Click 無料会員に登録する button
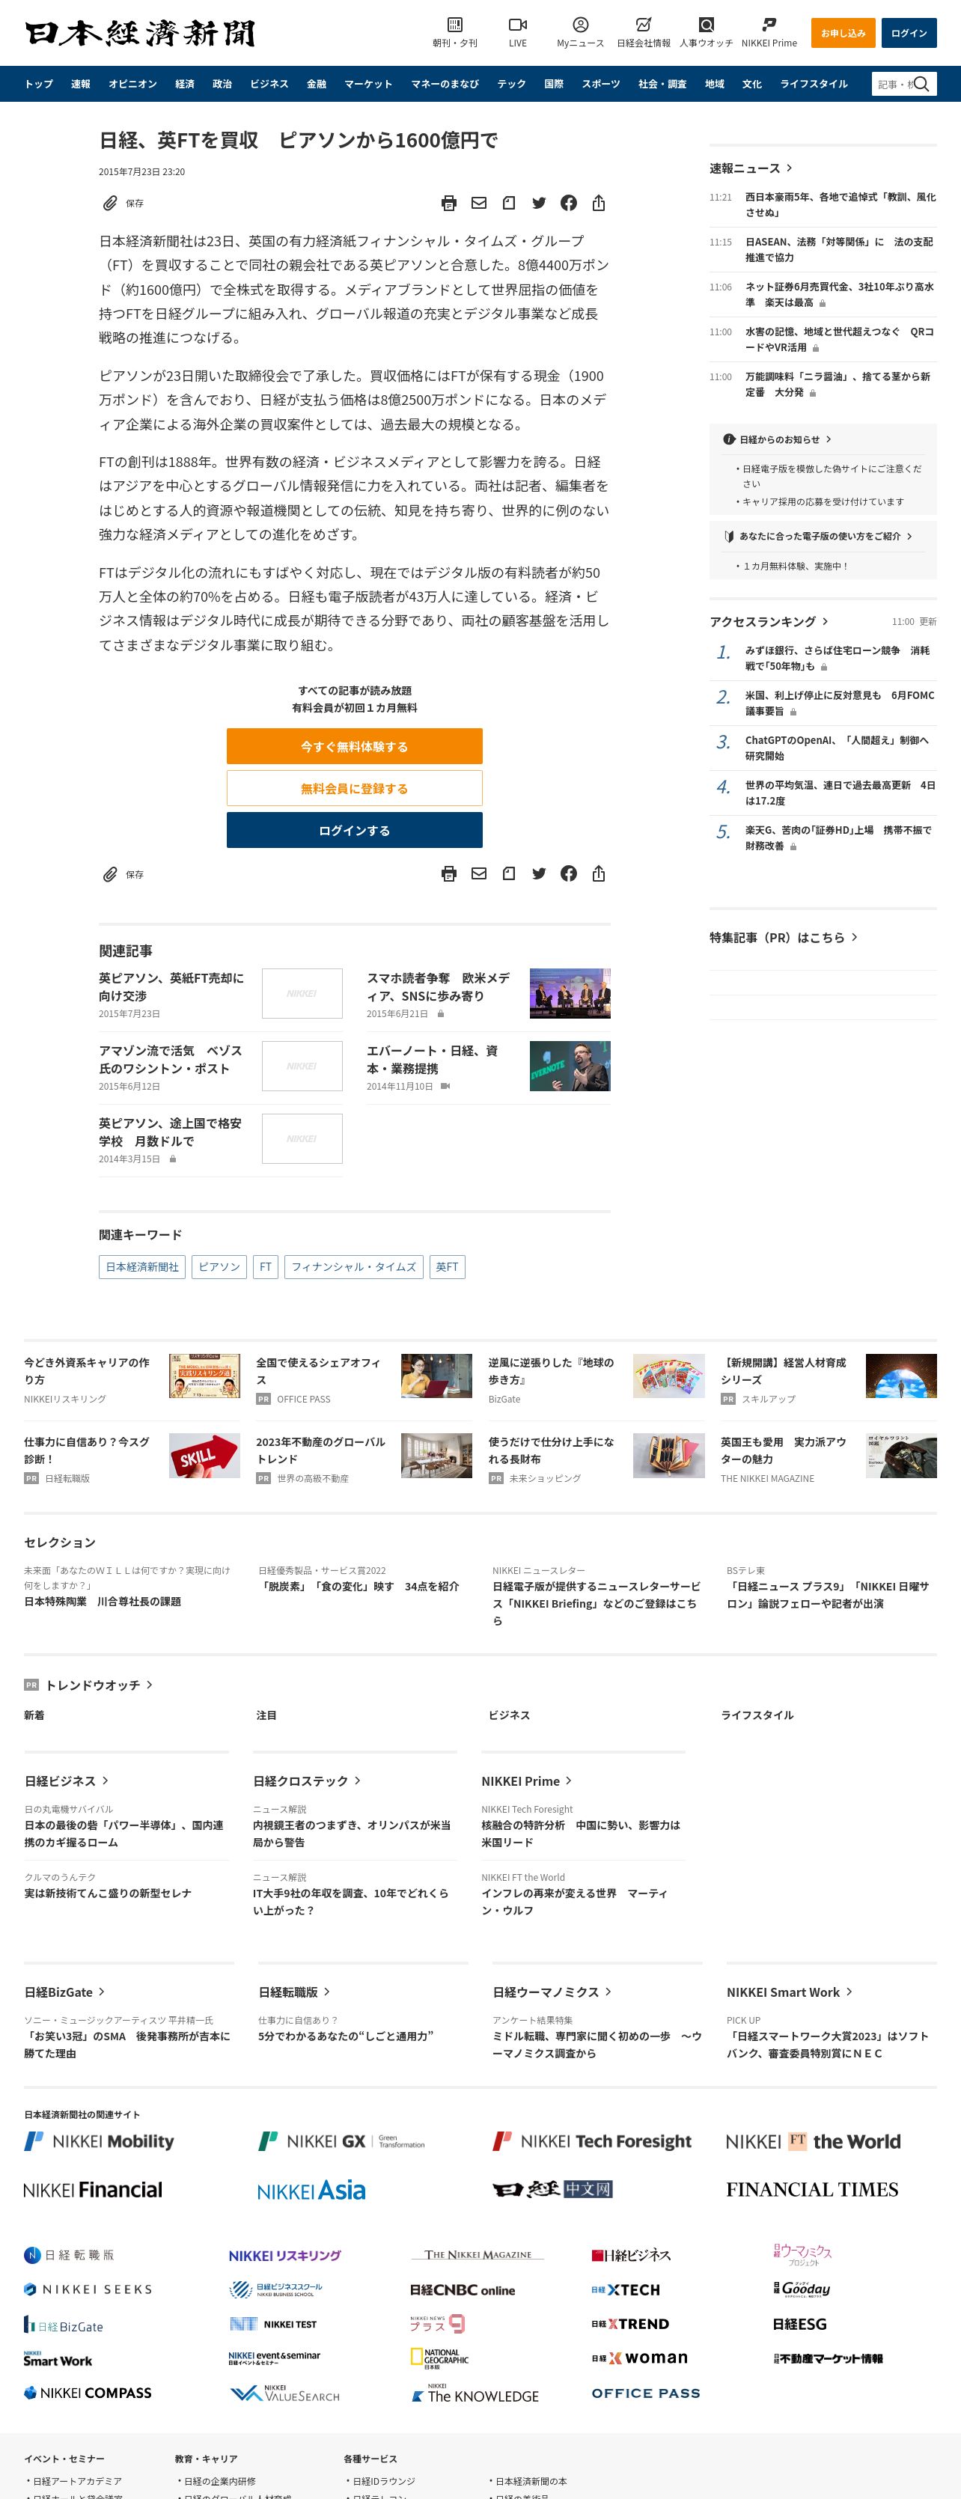The image size is (961, 2499). [x=354, y=788]
